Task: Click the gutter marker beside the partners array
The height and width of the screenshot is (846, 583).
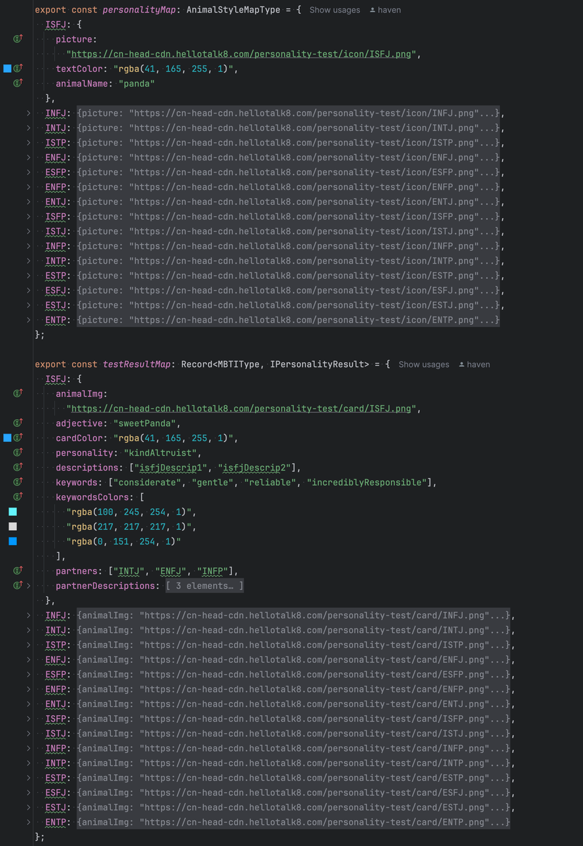Action: 18,570
